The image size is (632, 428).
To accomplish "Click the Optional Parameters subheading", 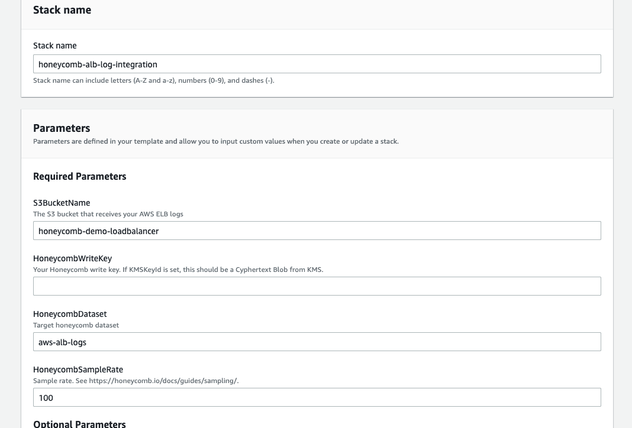I will click(x=79, y=423).
